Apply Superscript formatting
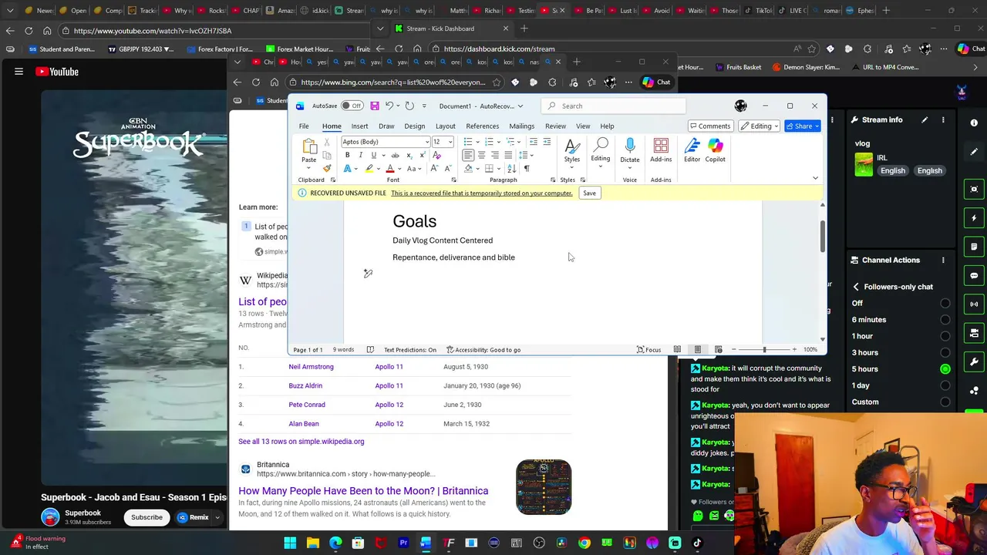 click(x=422, y=155)
